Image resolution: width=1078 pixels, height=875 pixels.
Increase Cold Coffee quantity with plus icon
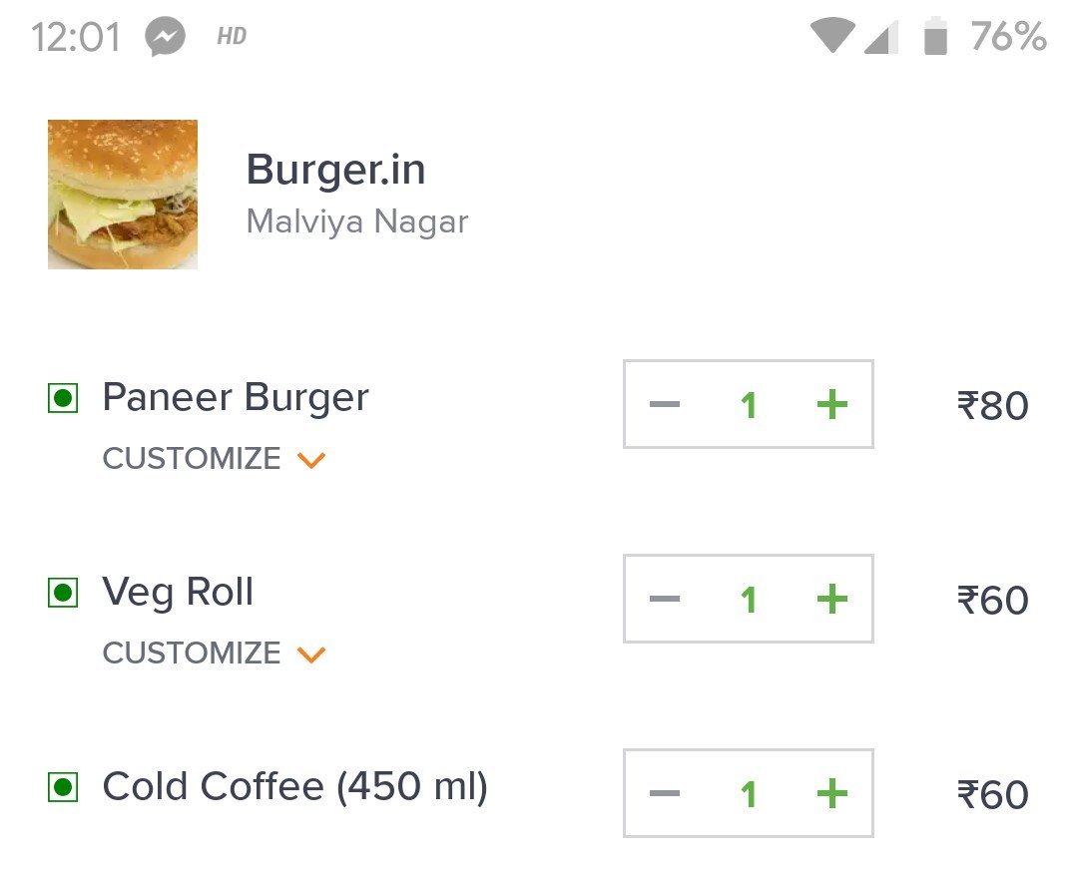[x=831, y=793]
